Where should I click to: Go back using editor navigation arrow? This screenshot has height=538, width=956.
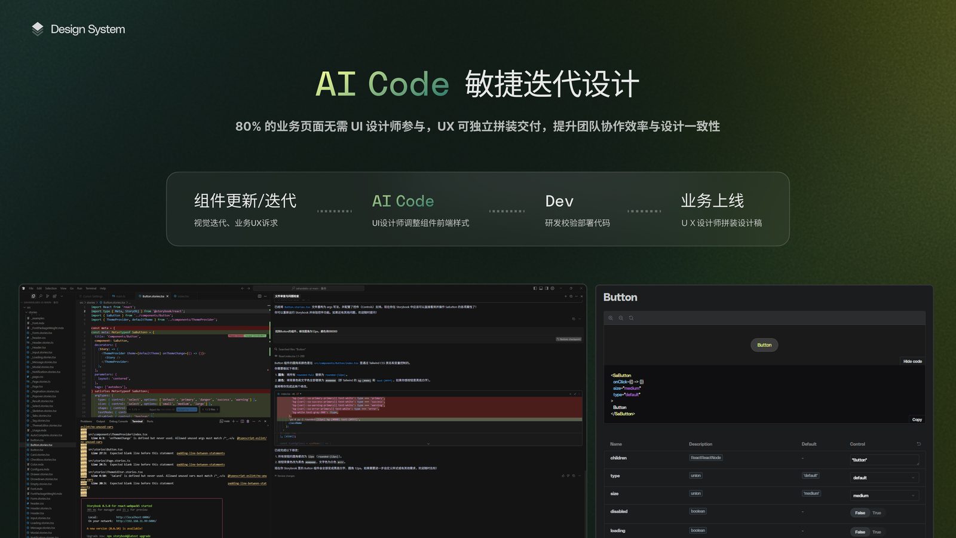(243, 288)
